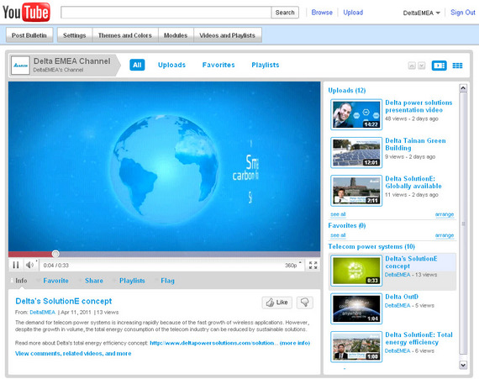Click Delta SolutionE: Globally available title
The width and height of the screenshot is (479, 379).
(413, 182)
